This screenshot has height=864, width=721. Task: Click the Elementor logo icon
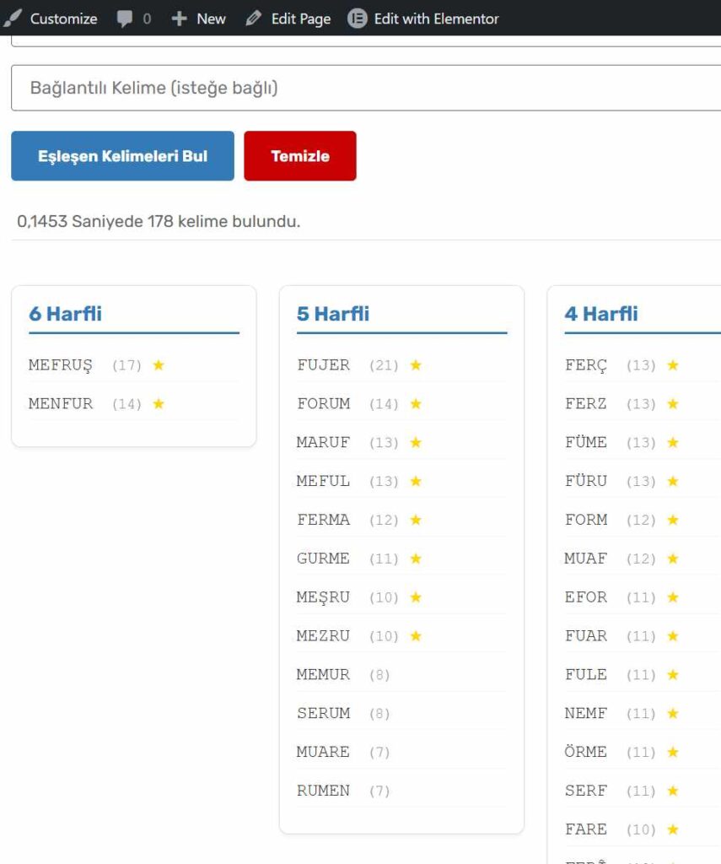pos(358,19)
